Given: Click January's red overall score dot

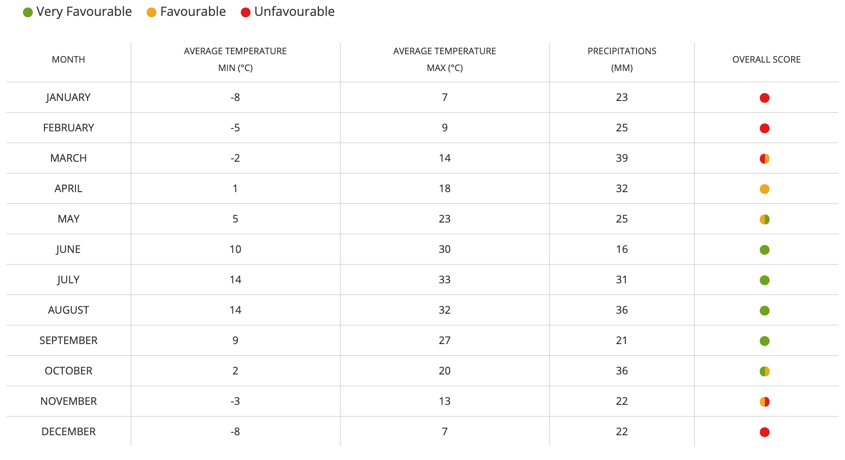Looking at the screenshot, I should (x=764, y=98).
